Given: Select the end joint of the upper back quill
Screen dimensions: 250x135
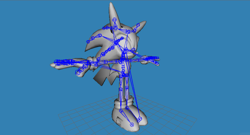Looking at the screenshot, I should 88,42.
